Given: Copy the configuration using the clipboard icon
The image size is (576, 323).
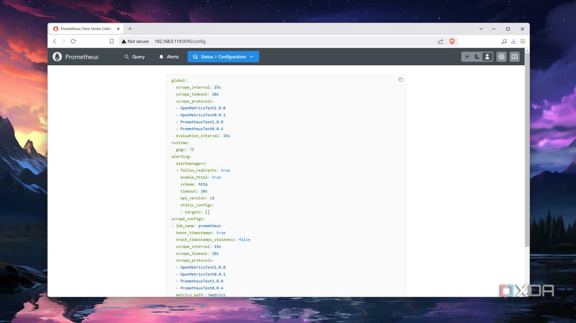Looking at the screenshot, I should (400, 79).
